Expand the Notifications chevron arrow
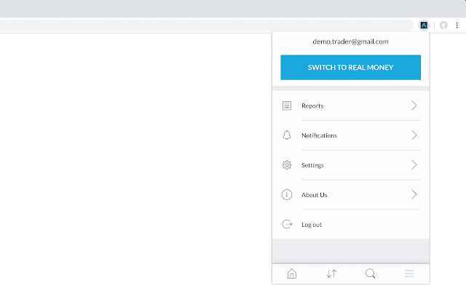Image resolution: width=466 pixels, height=291 pixels. click(x=414, y=135)
